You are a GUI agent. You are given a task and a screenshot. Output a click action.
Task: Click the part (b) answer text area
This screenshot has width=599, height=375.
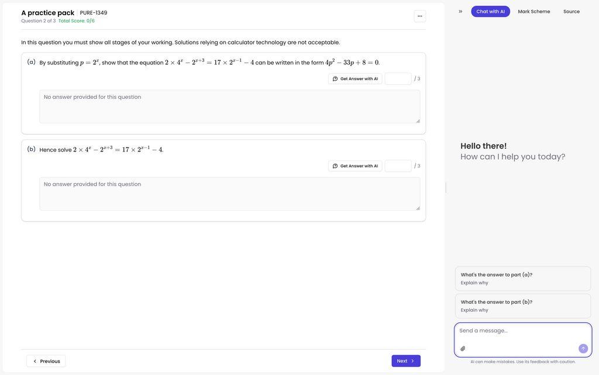click(229, 194)
